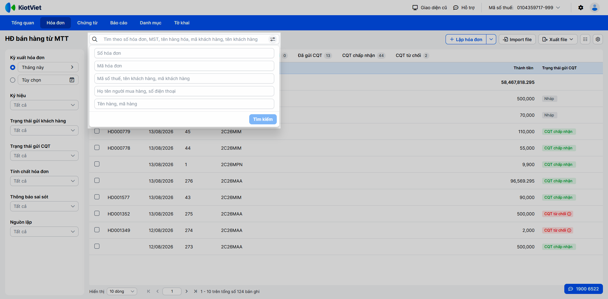608x299 pixels.
Task: Click the search magnifier icon
Action: [95, 39]
